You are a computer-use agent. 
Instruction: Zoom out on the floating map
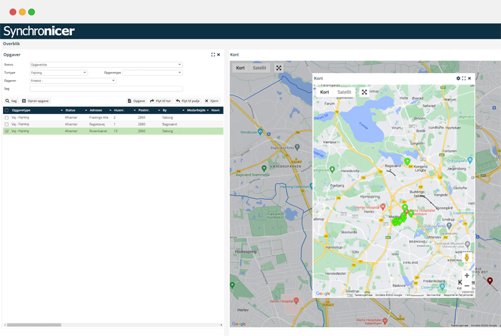(467, 286)
